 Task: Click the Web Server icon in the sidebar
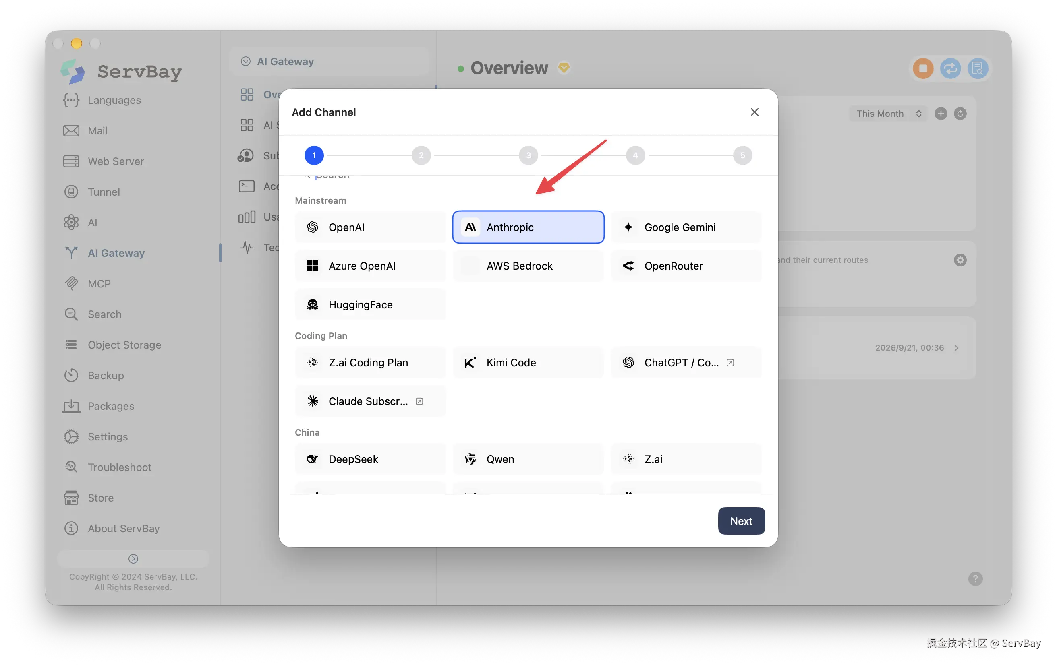pos(71,161)
